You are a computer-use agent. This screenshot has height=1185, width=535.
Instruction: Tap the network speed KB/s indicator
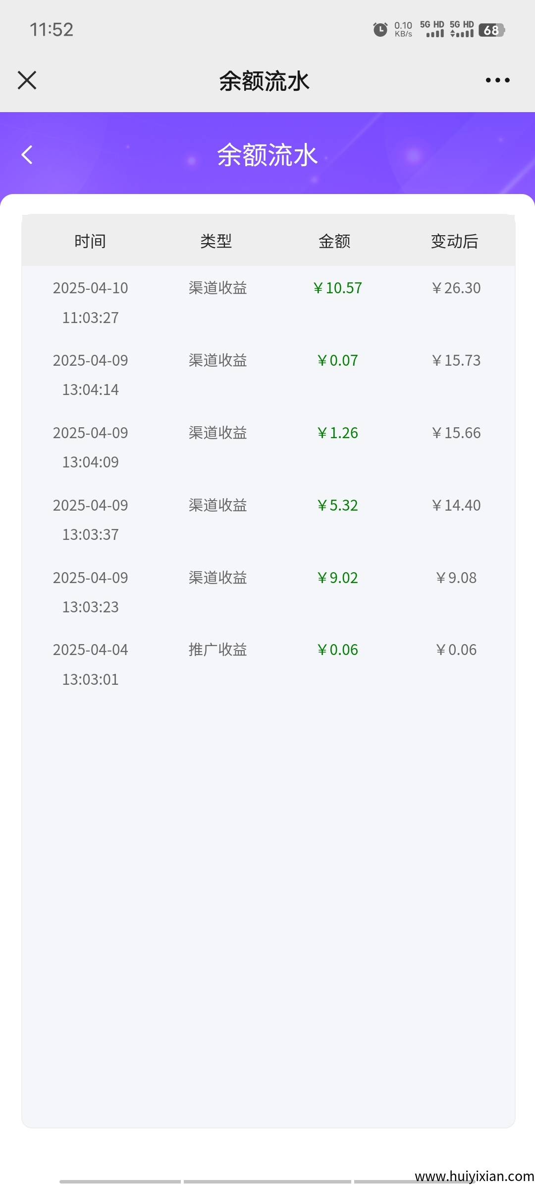point(403,29)
